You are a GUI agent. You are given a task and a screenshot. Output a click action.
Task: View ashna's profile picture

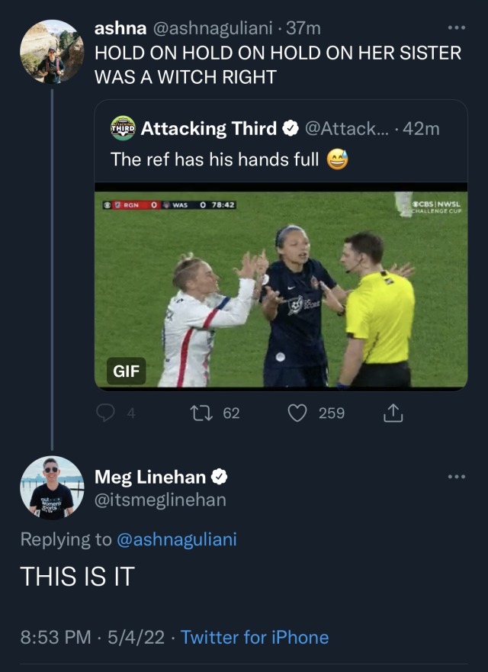52,52
